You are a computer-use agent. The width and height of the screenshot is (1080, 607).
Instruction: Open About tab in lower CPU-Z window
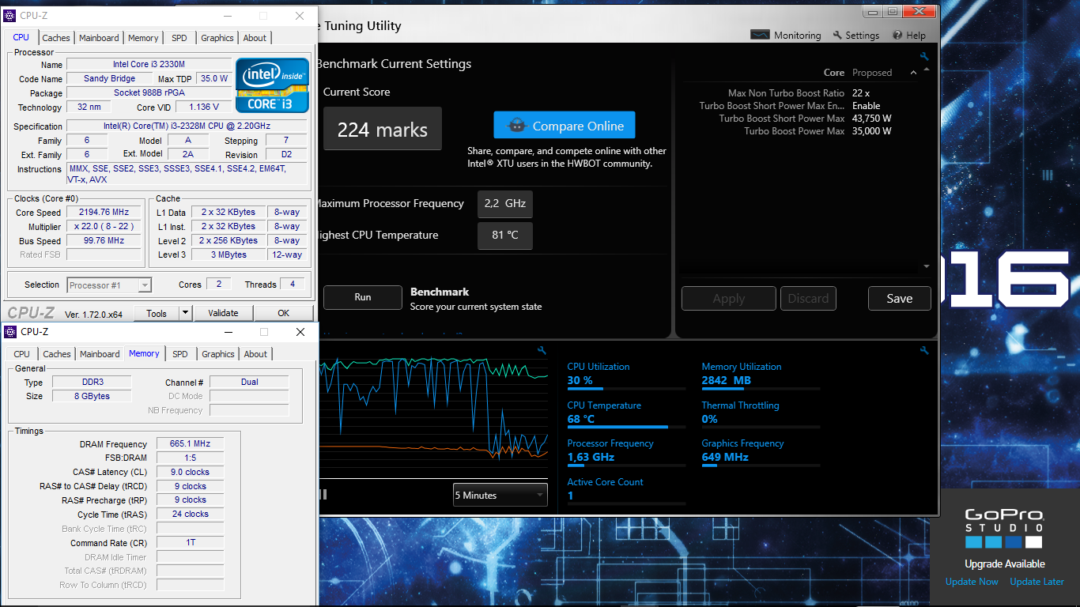(255, 354)
